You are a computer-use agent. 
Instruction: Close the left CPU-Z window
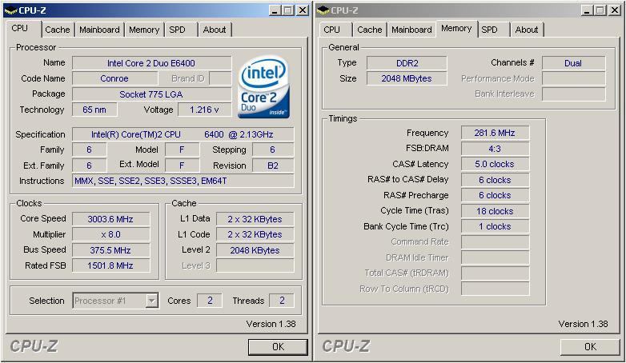(x=303, y=10)
